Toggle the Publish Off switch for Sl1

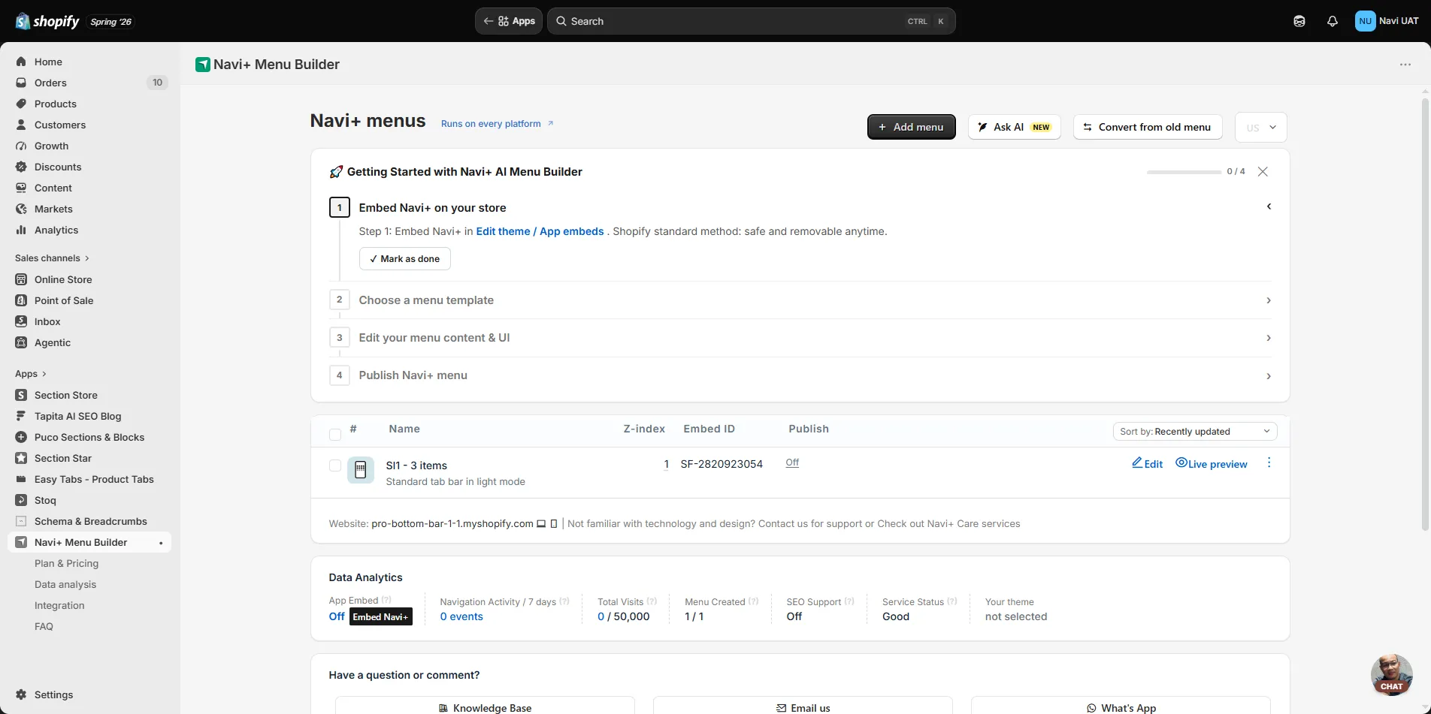coord(792,462)
